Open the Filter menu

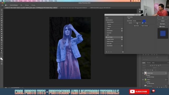click(x=39, y=1)
